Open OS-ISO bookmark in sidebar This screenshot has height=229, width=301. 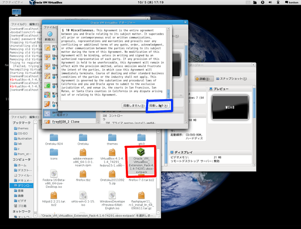coord(21,133)
